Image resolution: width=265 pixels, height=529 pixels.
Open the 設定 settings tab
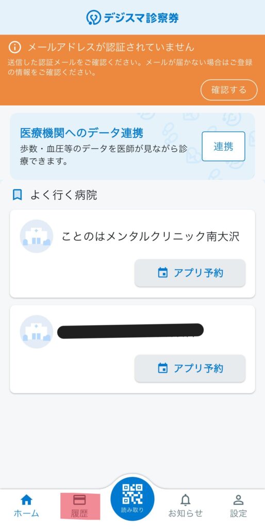pyautogui.click(x=238, y=506)
